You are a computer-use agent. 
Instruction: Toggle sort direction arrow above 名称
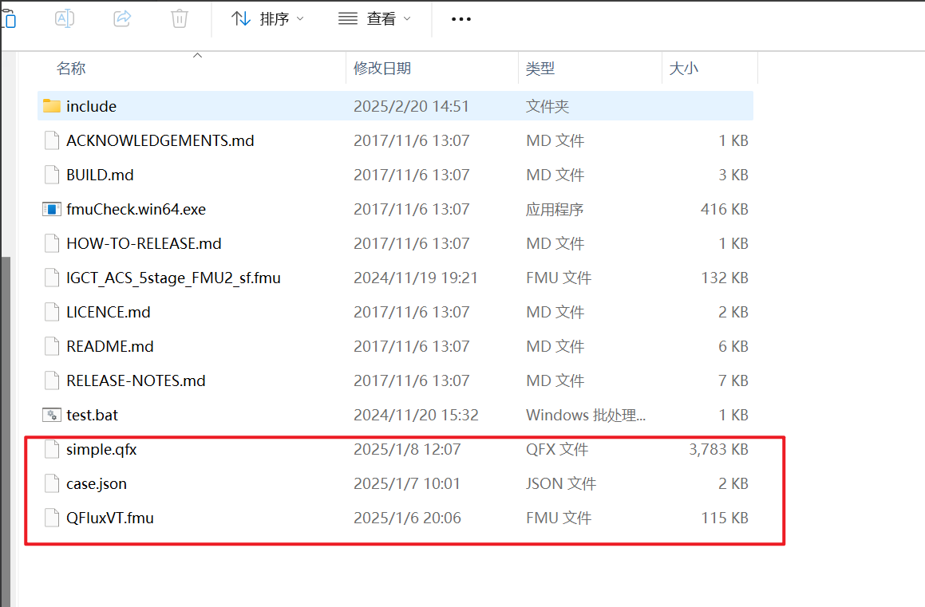pyautogui.click(x=198, y=55)
